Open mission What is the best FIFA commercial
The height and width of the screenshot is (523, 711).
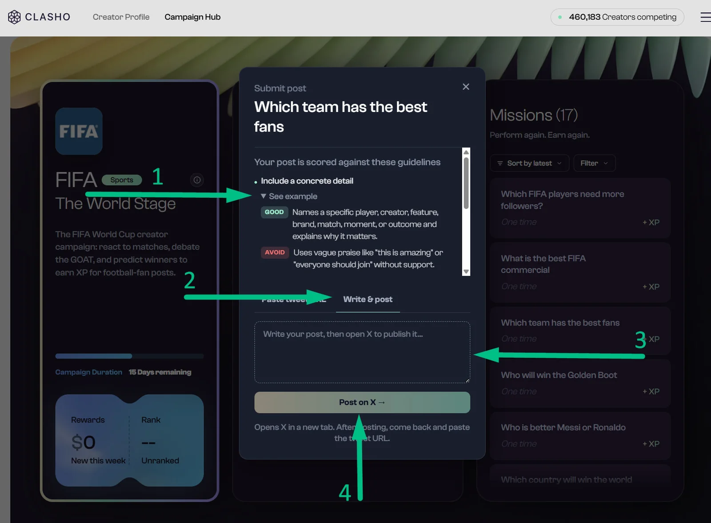(x=580, y=272)
